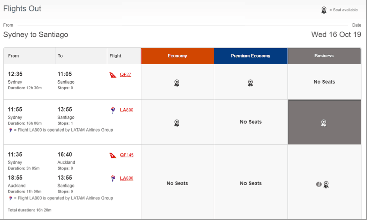Choose highlighted Business seat on LA800
The image size is (367, 220).
[x=324, y=123]
